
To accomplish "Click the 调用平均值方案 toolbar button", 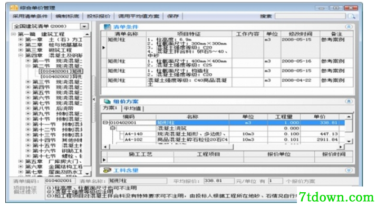I will point(139,16).
